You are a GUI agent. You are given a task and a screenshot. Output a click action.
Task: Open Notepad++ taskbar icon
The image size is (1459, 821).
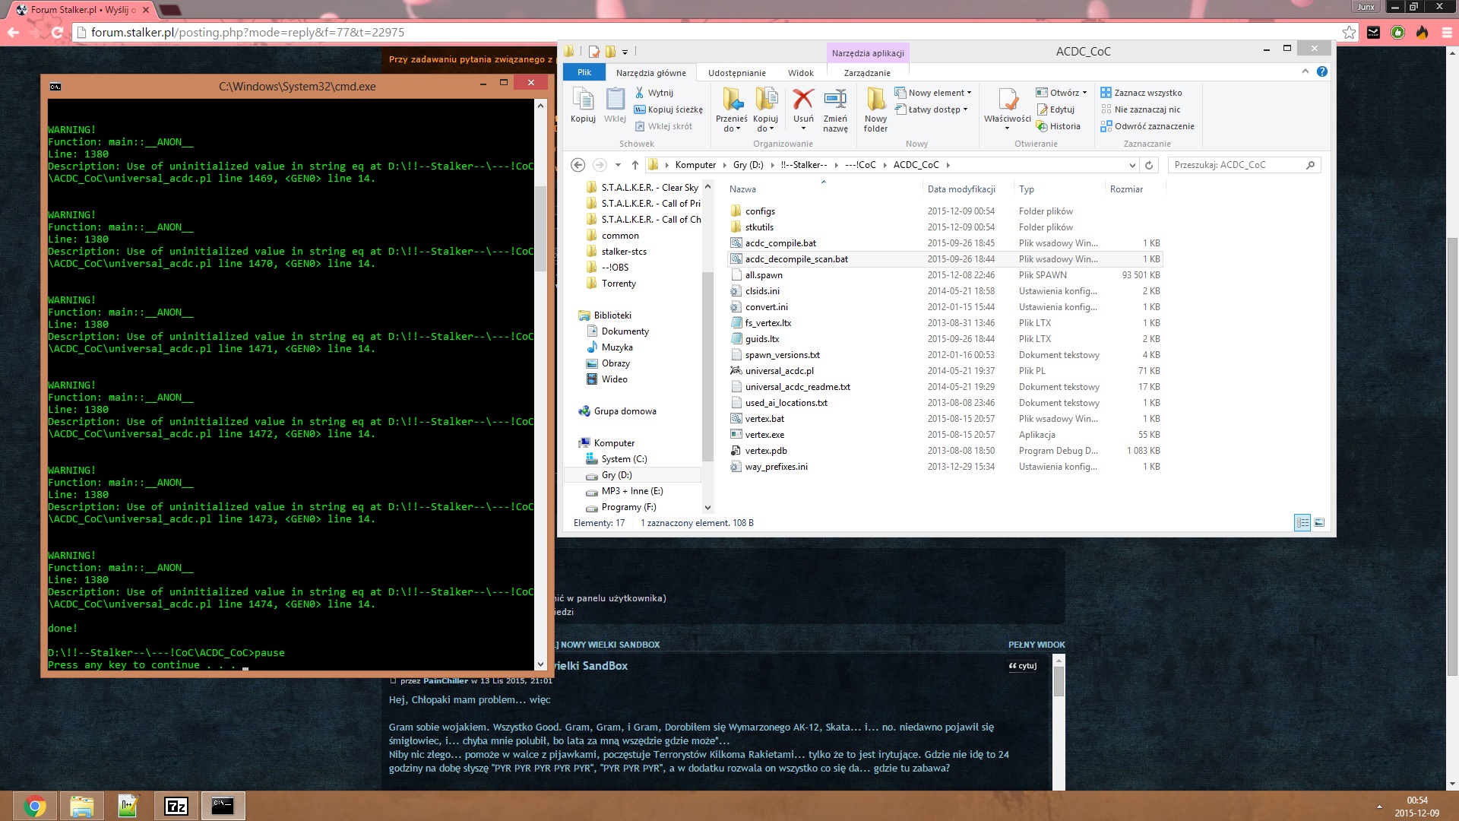click(128, 806)
